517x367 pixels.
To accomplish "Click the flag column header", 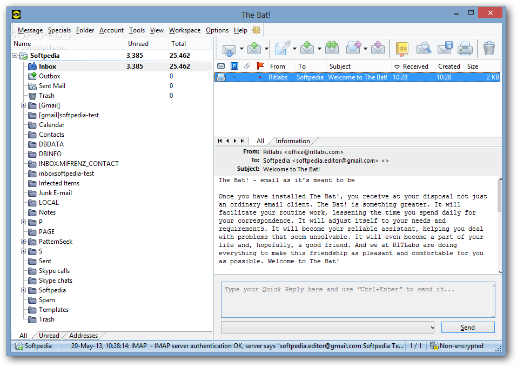I will coord(260,66).
